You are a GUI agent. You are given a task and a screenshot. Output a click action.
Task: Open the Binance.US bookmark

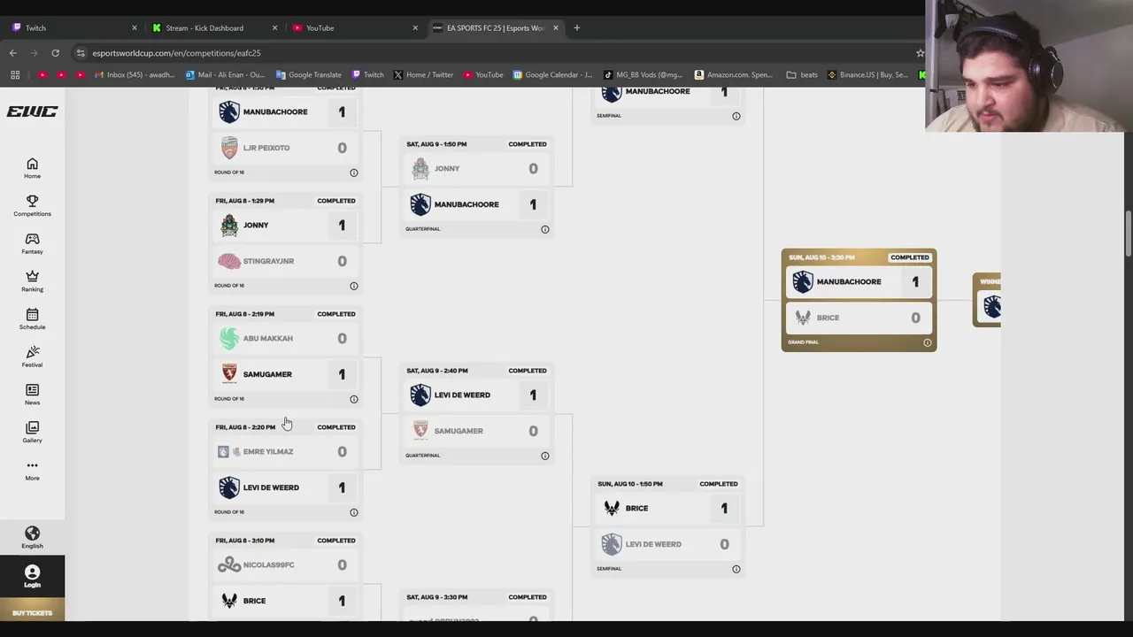pos(867,74)
